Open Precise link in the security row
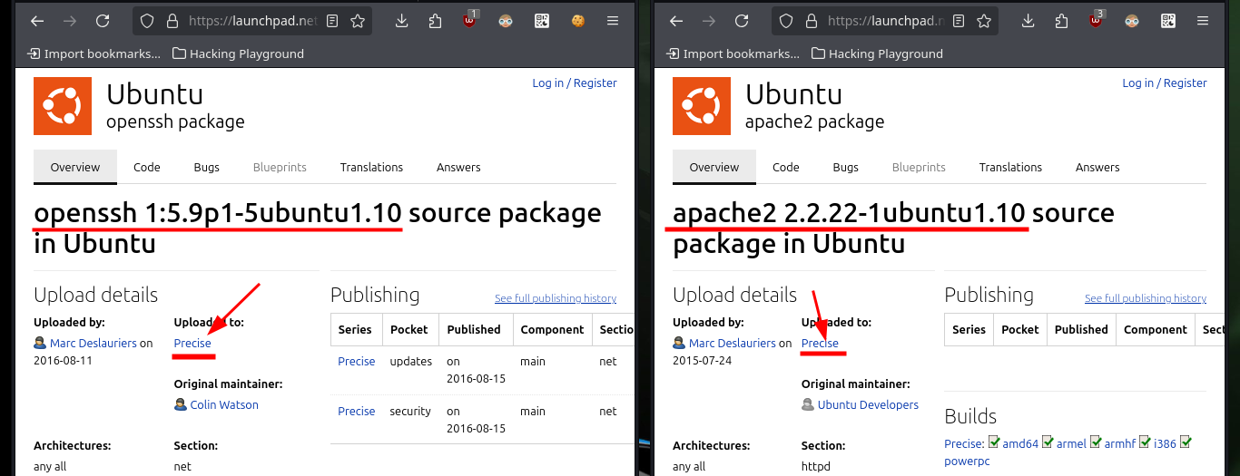The width and height of the screenshot is (1240, 476). pos(356,412)
